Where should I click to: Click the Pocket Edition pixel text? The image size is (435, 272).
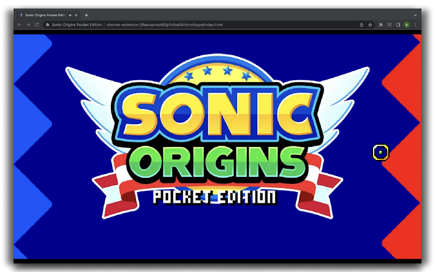[x=215, y=197]
